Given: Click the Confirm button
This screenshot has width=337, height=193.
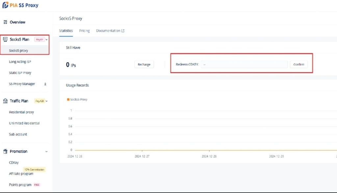Looking at the screenshot, I should point(299,64).
